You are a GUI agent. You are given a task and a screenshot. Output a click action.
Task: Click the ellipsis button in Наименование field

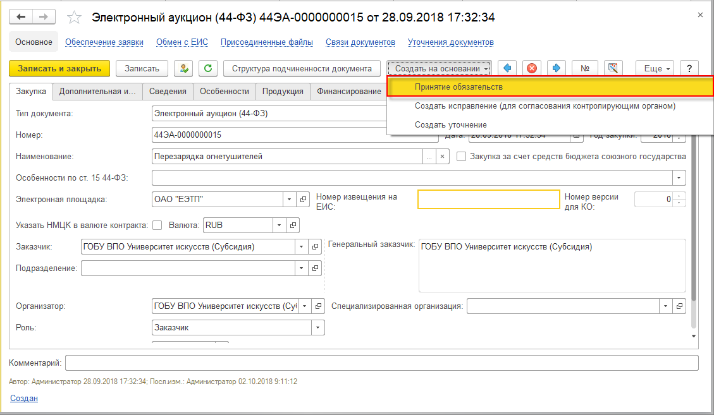[x=429, y=157]
